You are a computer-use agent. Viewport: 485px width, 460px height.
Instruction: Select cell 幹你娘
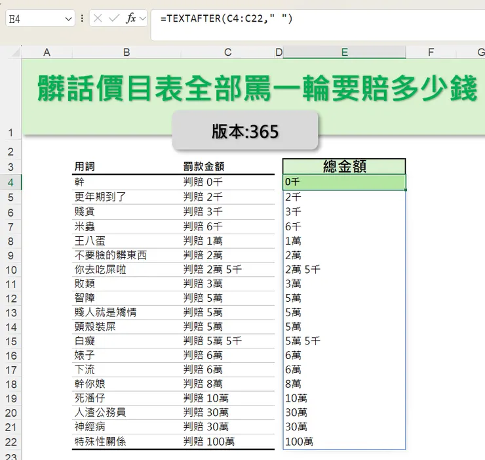[x=126, y=384]
